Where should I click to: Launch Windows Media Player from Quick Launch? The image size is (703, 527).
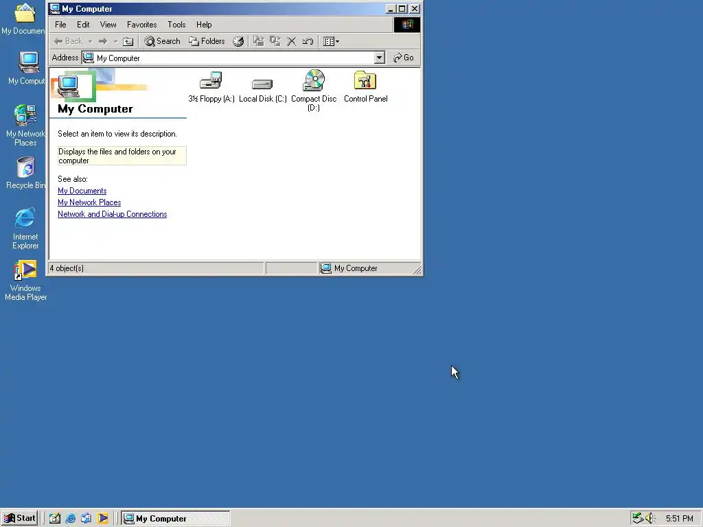[102, 519]
